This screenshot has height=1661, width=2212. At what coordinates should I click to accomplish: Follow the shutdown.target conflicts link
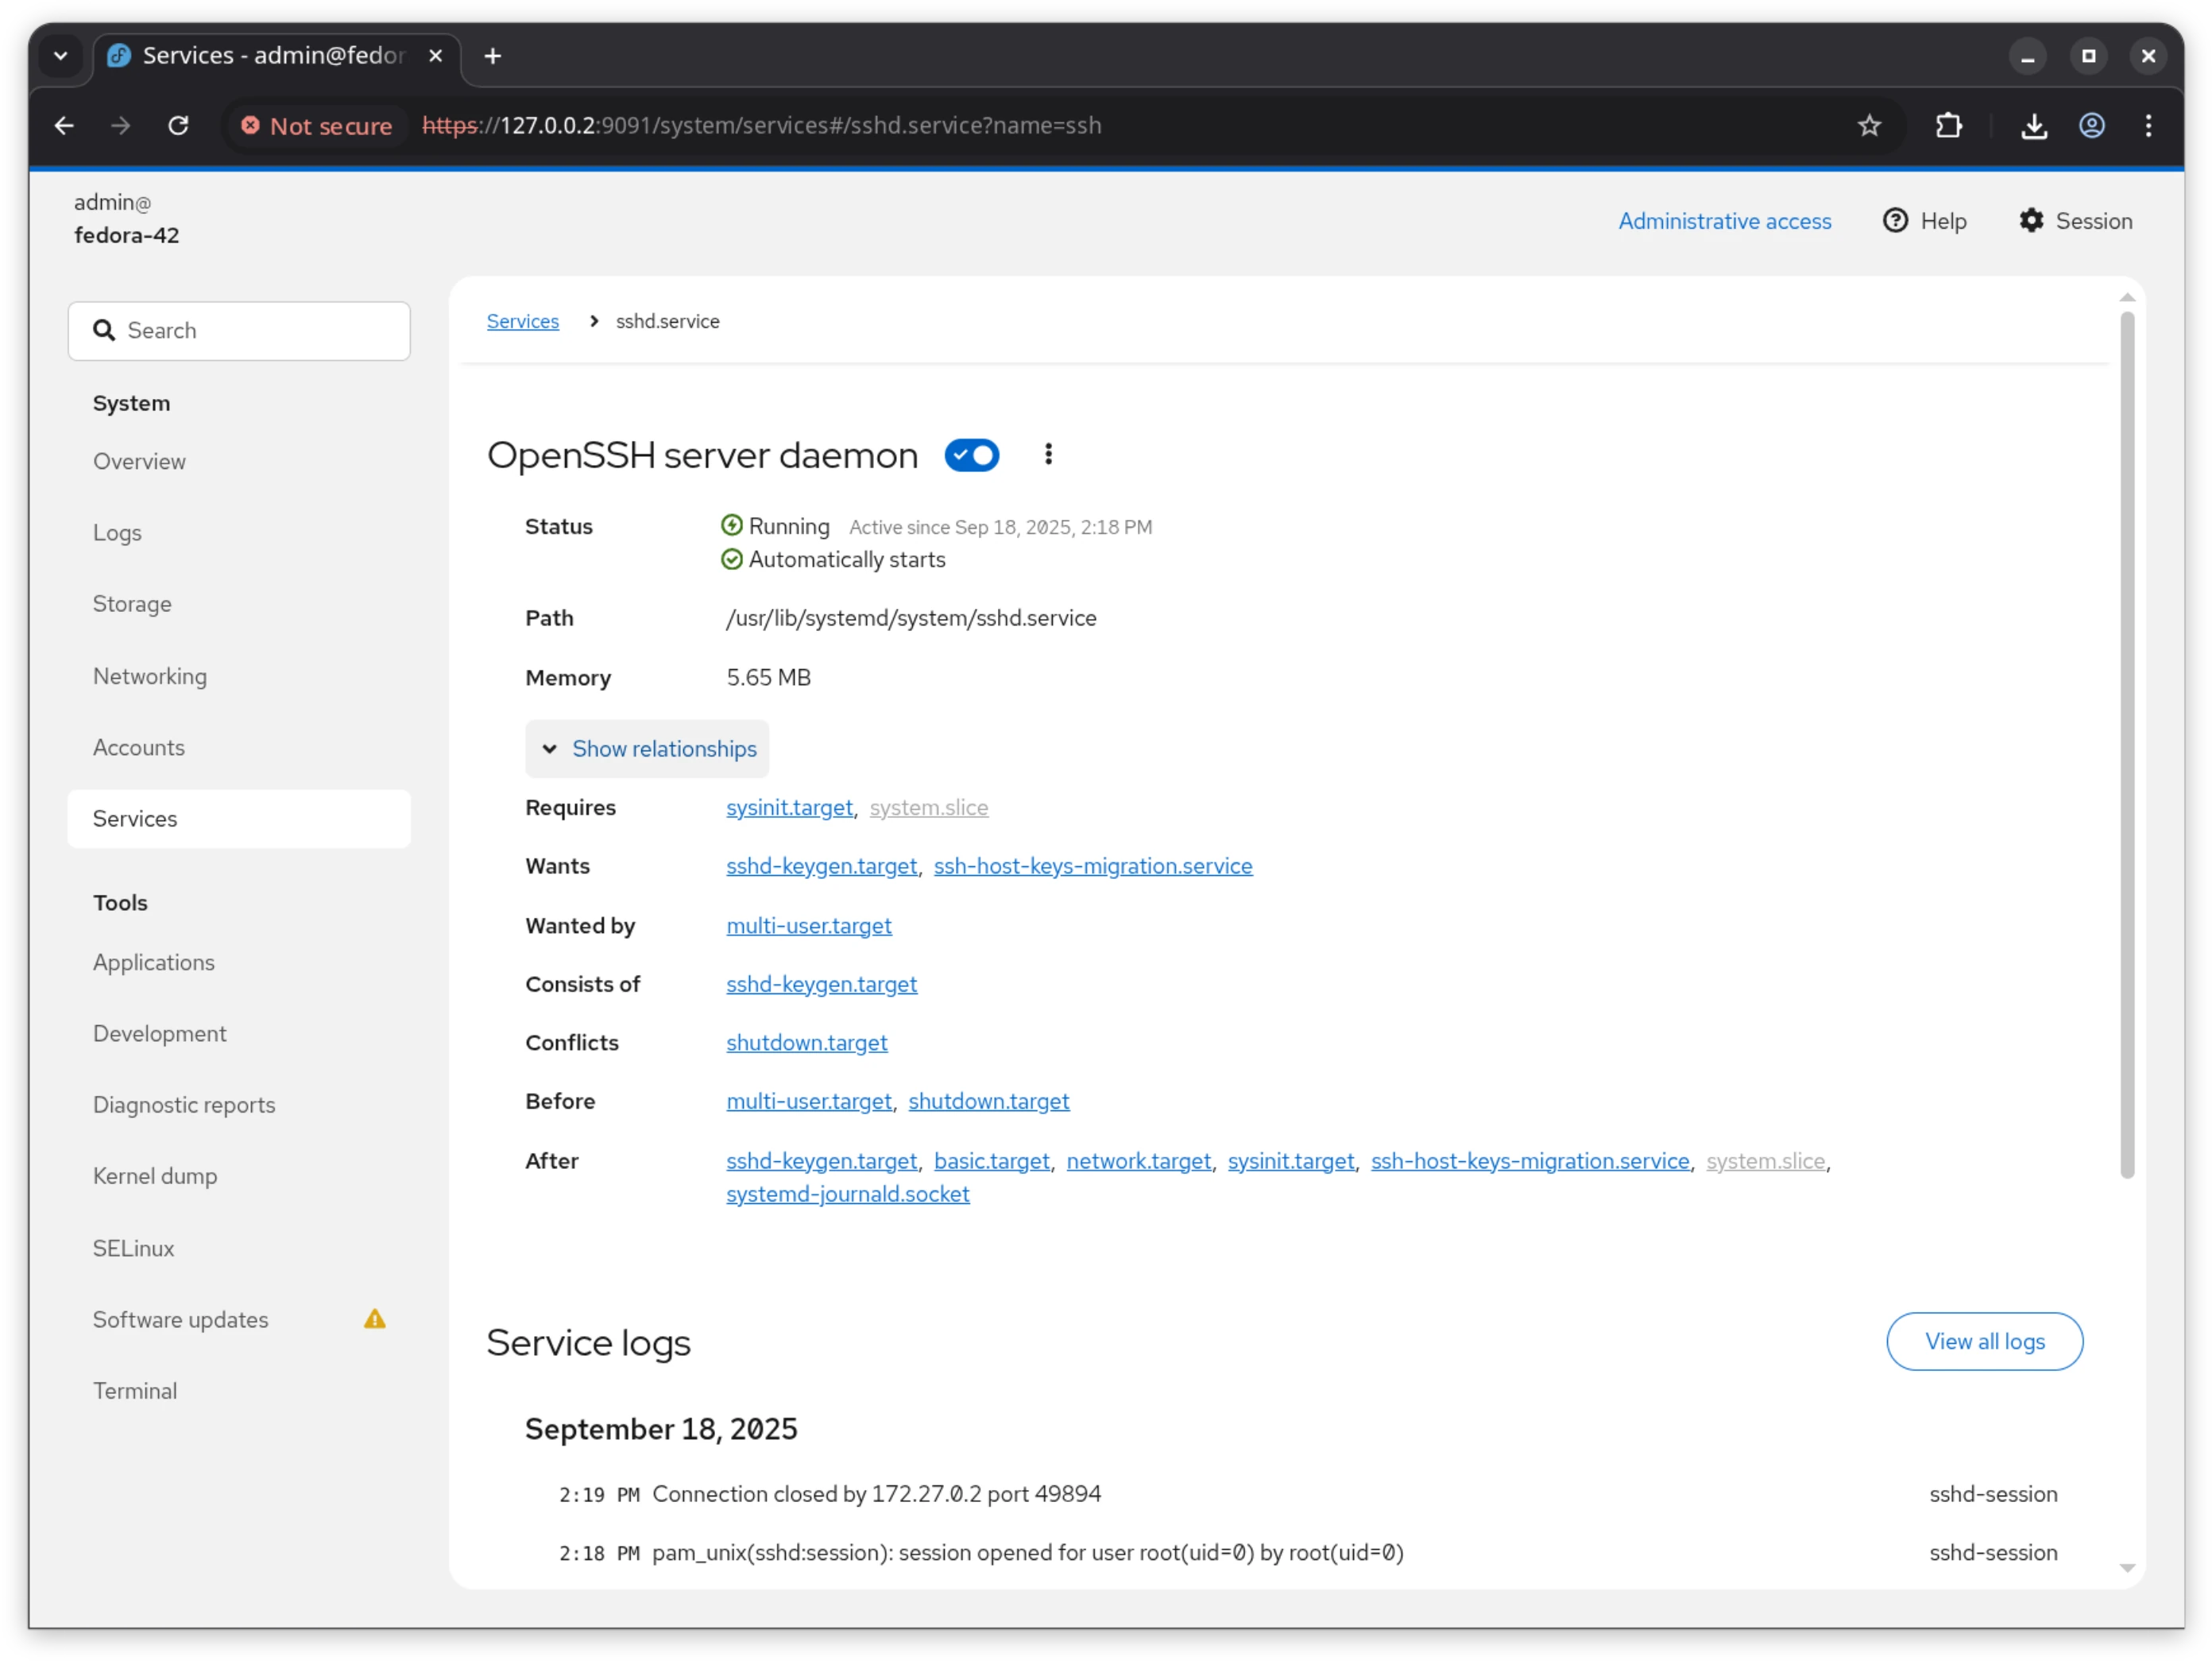coord(806,1042)
